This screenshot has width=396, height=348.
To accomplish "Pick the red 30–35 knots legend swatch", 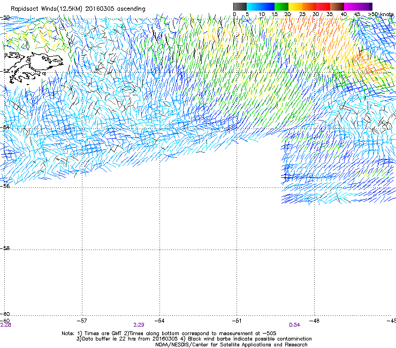I will tap(323, 6).
